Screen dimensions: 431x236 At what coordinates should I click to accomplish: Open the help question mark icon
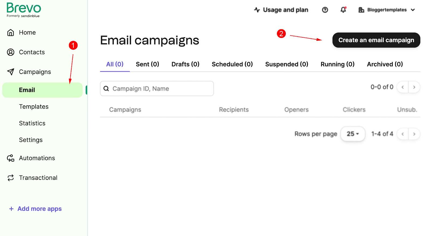coord(325,10)
